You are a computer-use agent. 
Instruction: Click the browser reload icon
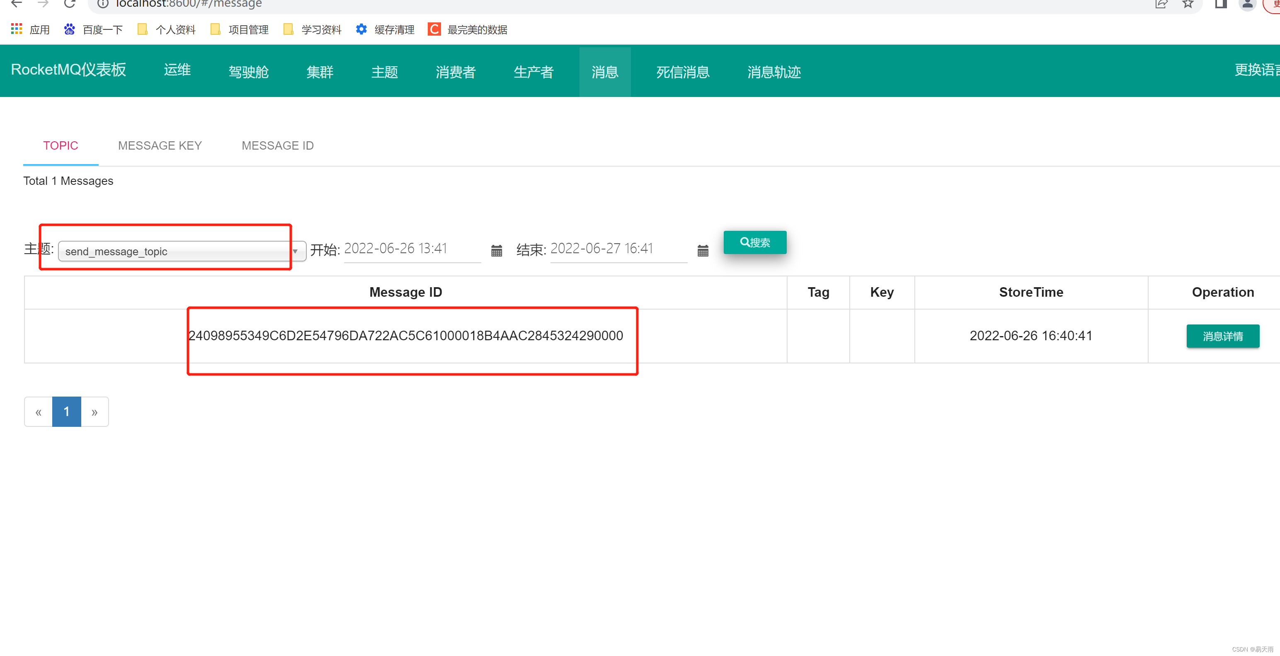(x=70, y=4)
